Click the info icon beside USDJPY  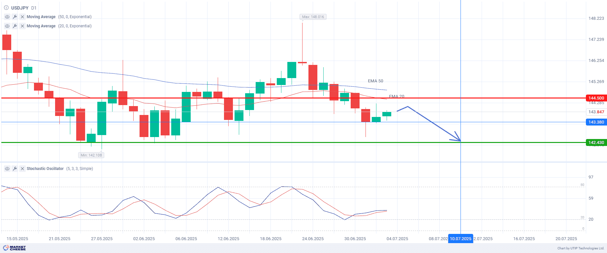coord(6,8)
